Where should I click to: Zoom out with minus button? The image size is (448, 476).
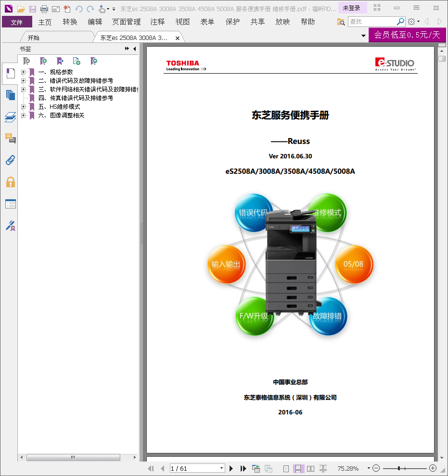coord(376,468)
